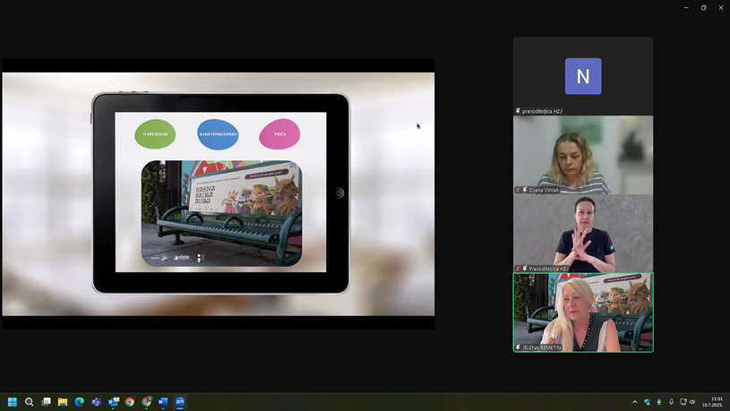The image size is (730, 411).
Task: Click the Zoom icon in the taskbar
Action: pyautogui.click(x=180, y=402)
